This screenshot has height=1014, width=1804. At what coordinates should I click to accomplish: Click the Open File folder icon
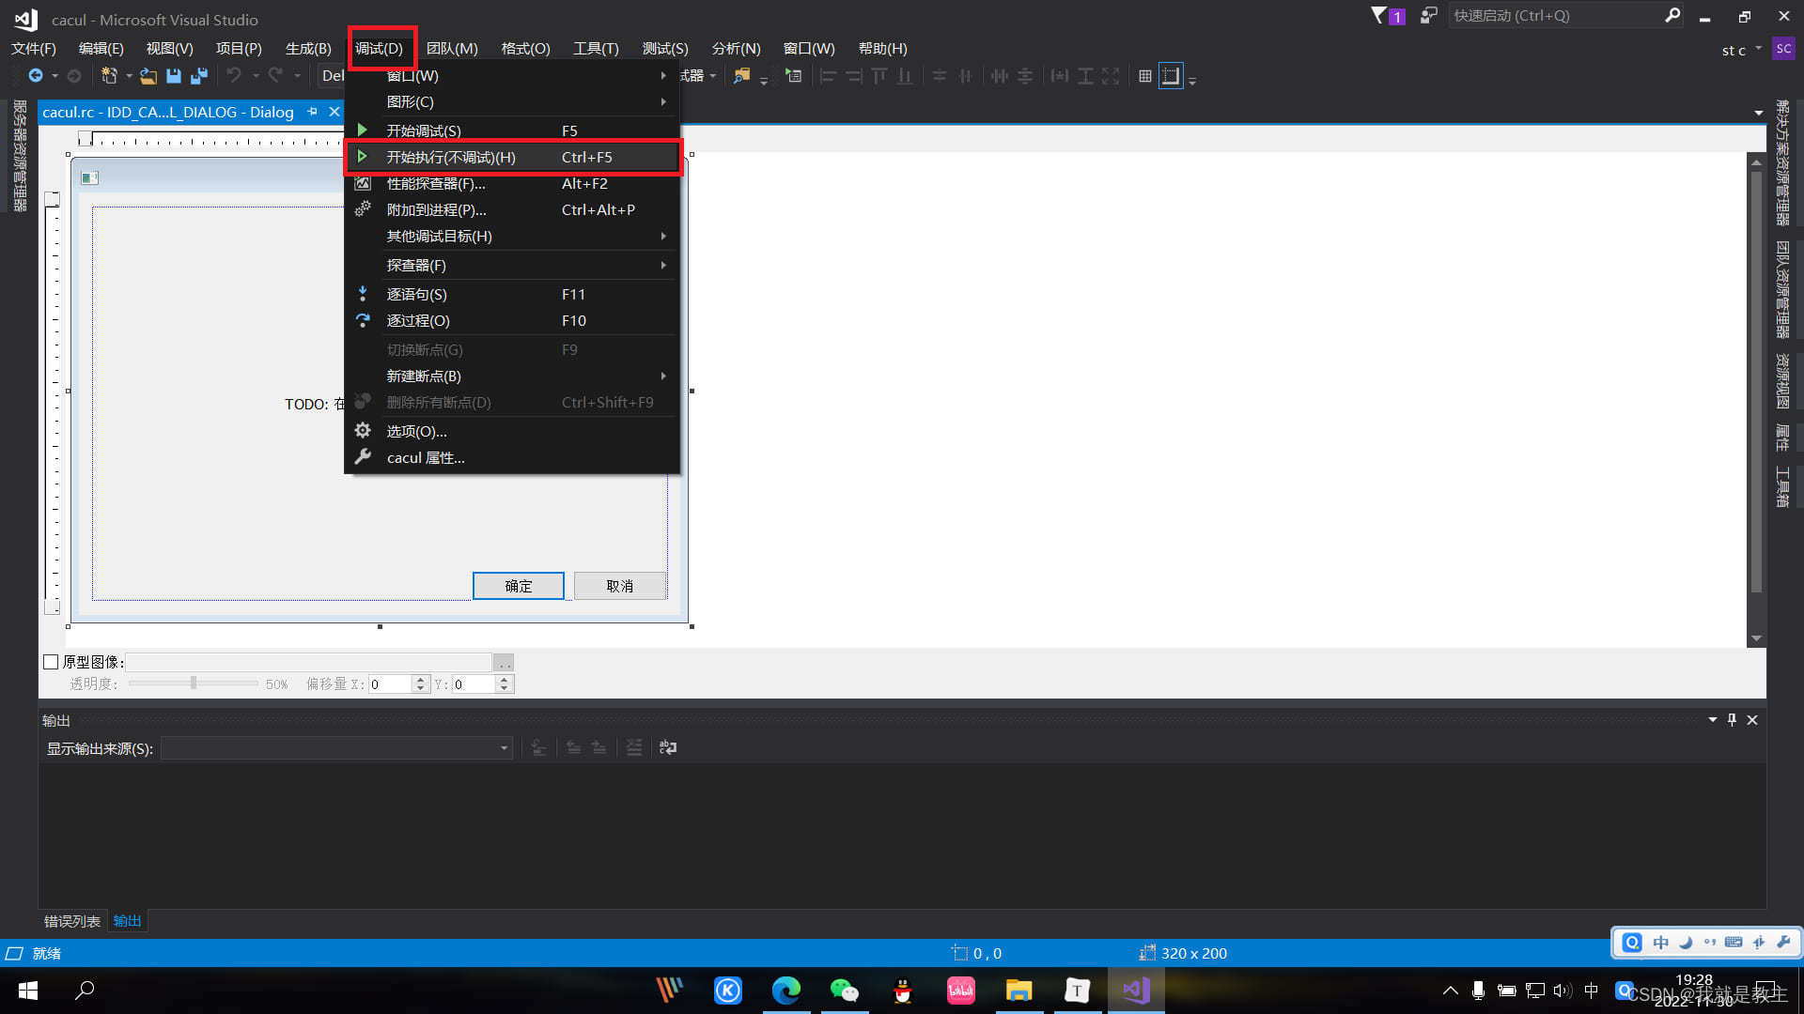(x=148, y=76)
